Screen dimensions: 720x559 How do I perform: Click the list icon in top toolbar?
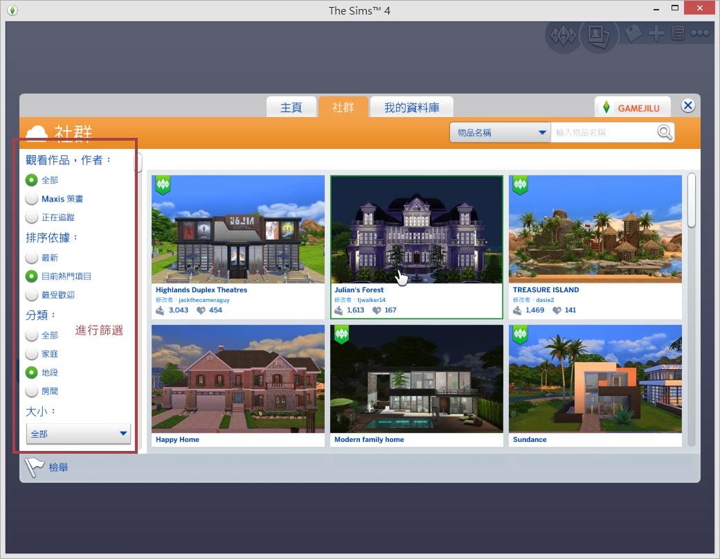(678, 33)
